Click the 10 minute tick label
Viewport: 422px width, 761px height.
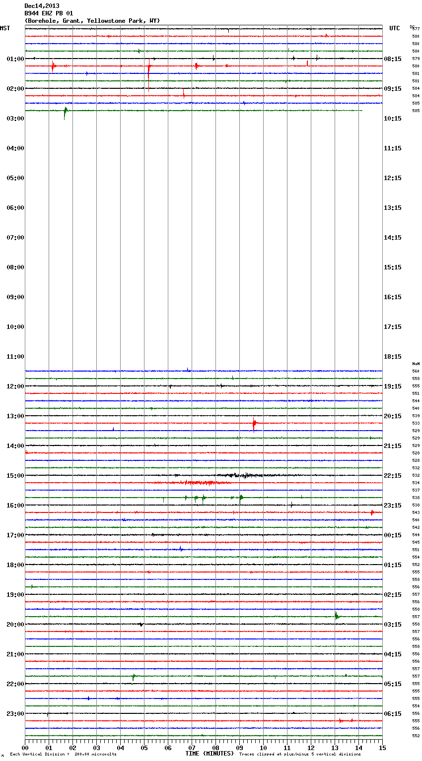coord(263,748)
